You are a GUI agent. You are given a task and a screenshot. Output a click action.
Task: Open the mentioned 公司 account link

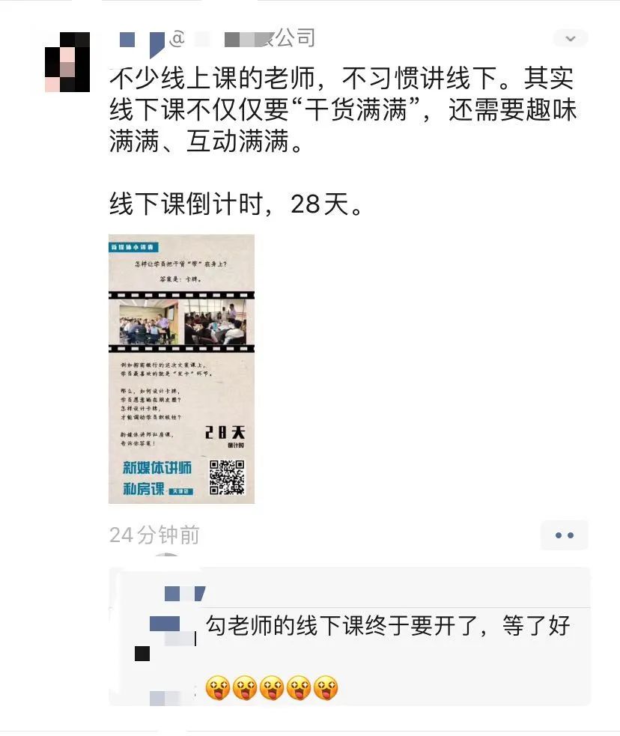coord(269,38)
